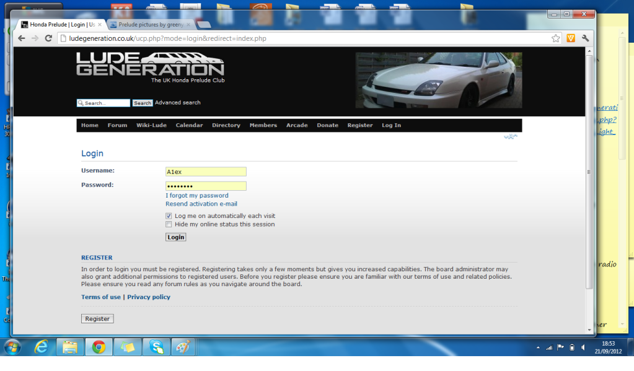Open the Directory page
The image size is (634, 371).
pyautogui.click(x=226, y=125)
